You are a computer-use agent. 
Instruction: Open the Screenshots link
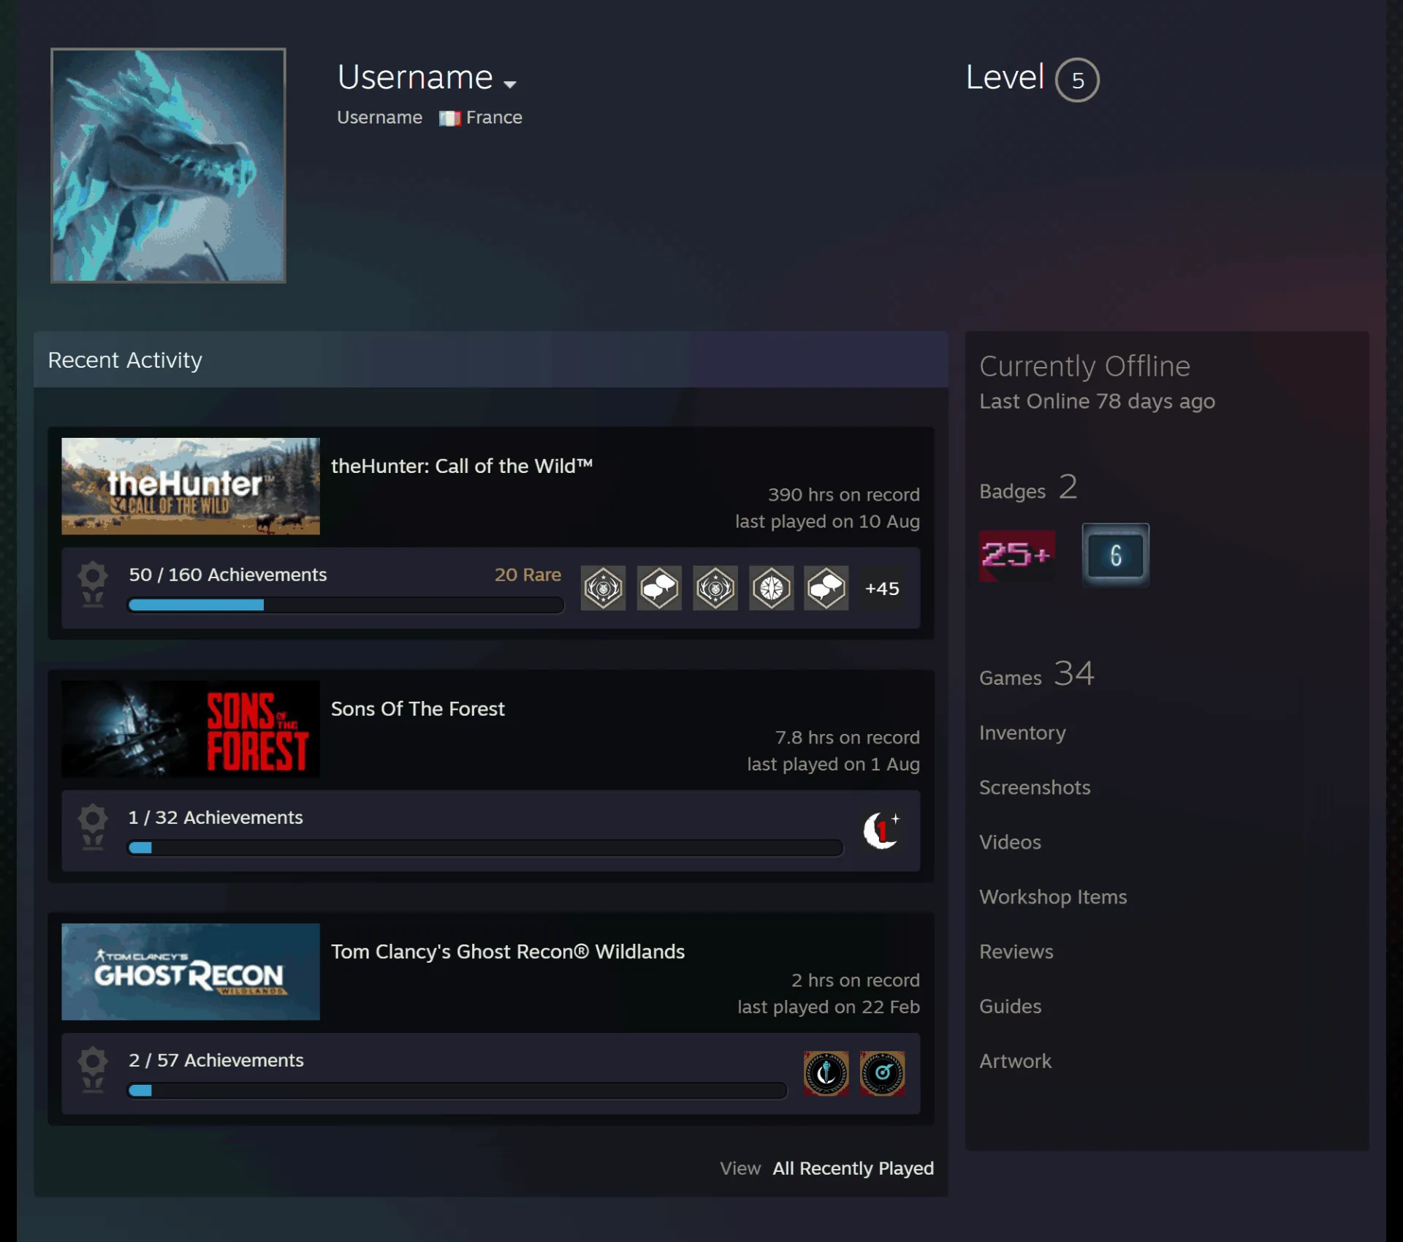(x=1035, y=787)
